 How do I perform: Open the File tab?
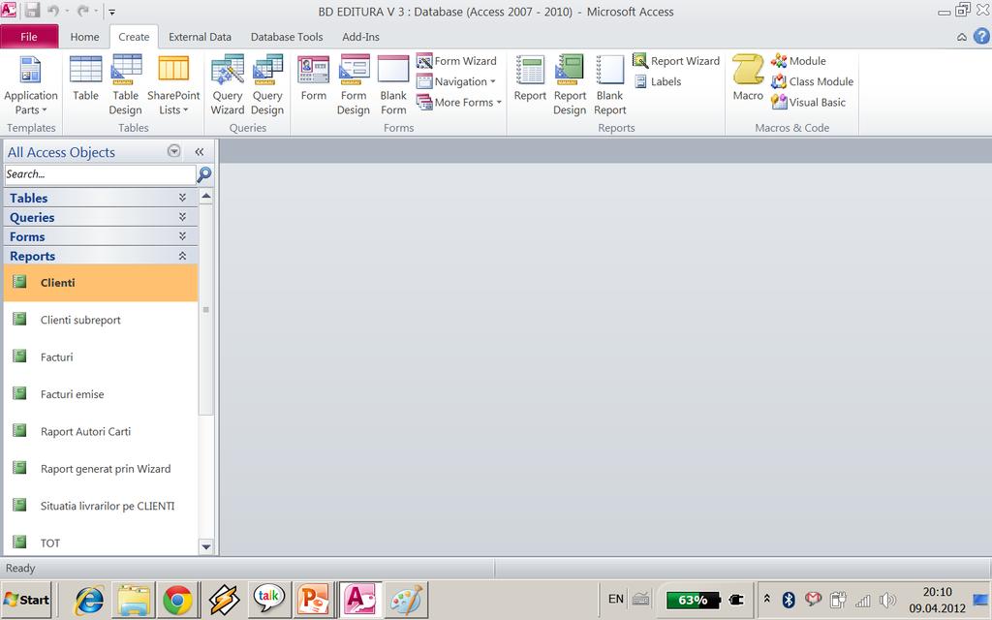pyautogui.click(x=29, y=37)
